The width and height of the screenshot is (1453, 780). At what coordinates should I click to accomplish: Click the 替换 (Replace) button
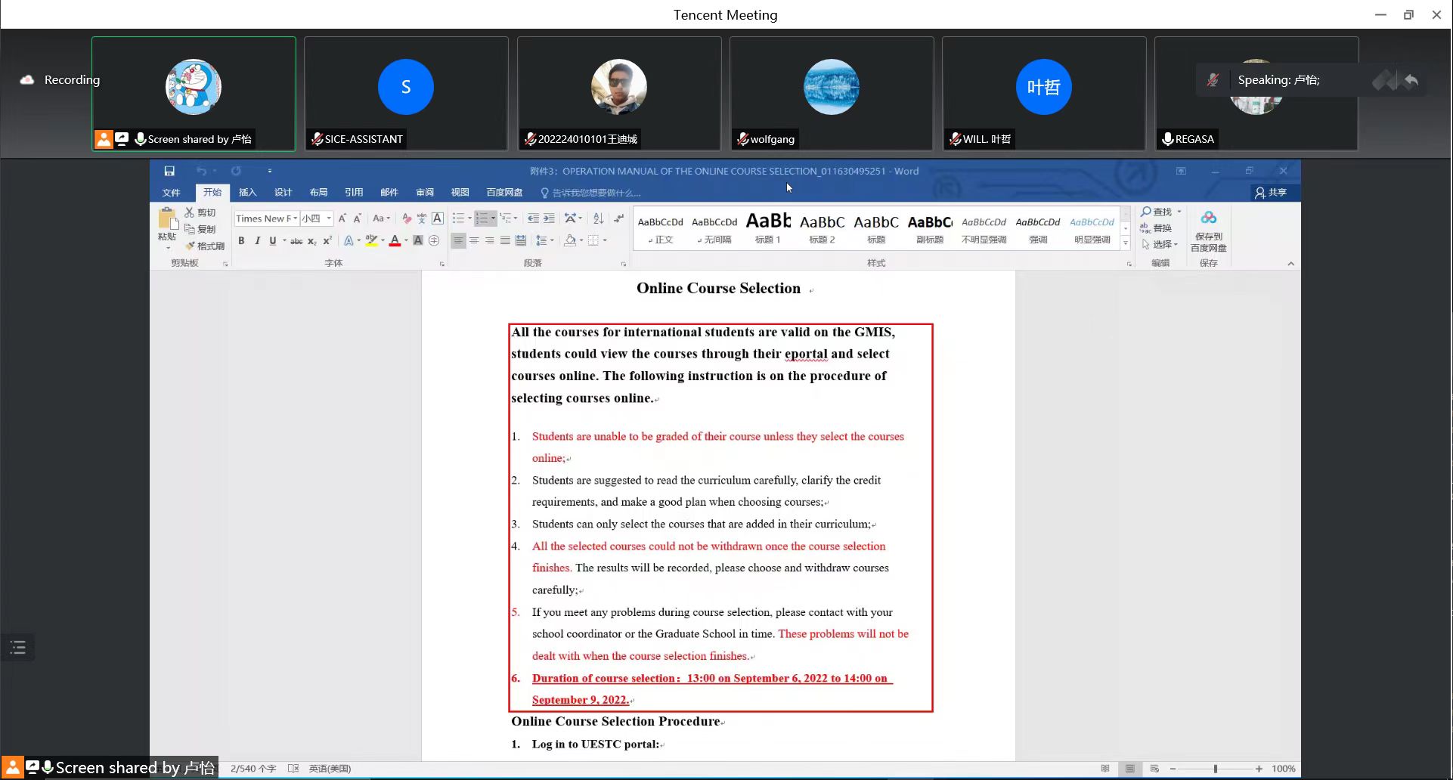[x=1157, y=228]
